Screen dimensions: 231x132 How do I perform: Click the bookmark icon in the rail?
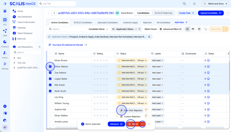[x=5, y=11]
